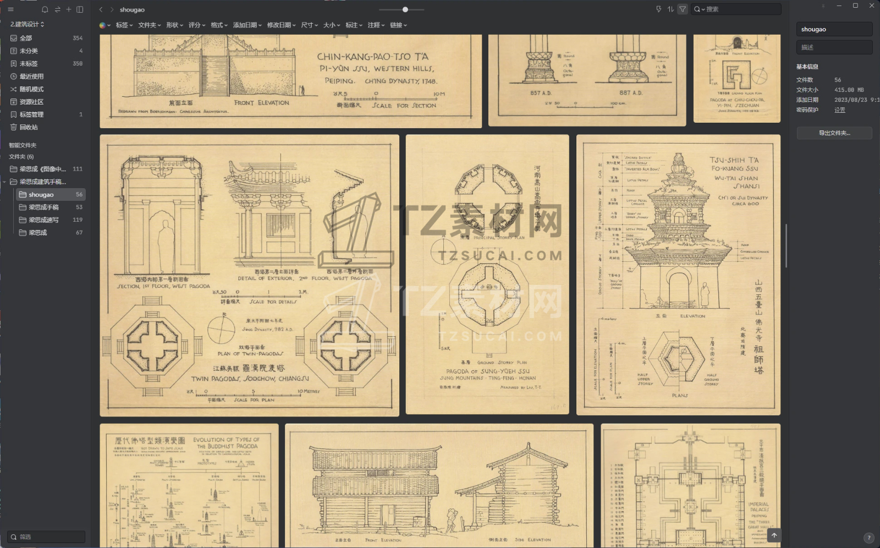Click the pin window icon
Screen dimensions: 880x548
(823, 6)
